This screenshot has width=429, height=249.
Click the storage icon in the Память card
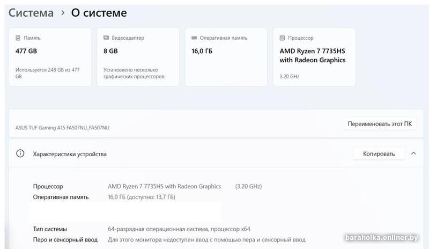tap(18, 39)
